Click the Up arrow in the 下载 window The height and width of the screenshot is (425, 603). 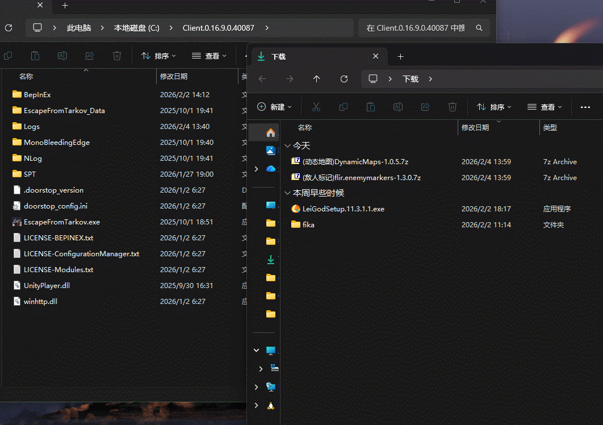click(317, 79)
